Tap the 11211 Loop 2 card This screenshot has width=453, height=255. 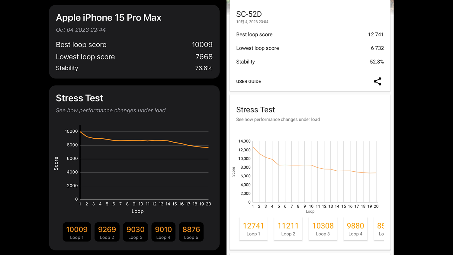pyautogui.click(x=288, y=229)
